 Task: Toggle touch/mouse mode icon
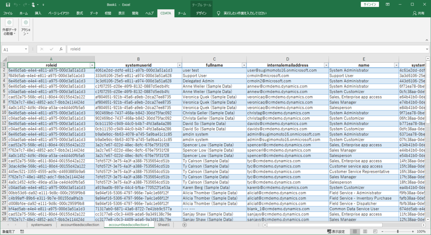[x=33, y=5]
